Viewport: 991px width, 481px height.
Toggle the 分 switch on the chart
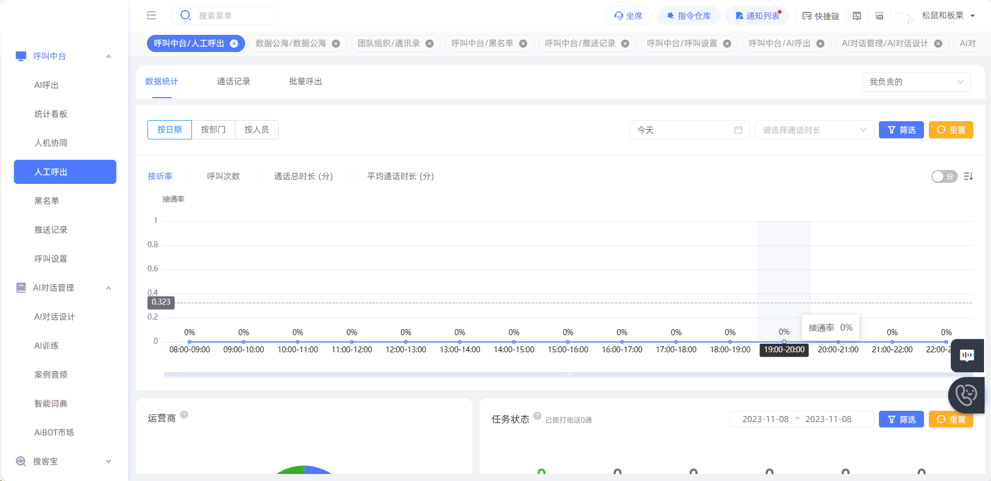944,176
